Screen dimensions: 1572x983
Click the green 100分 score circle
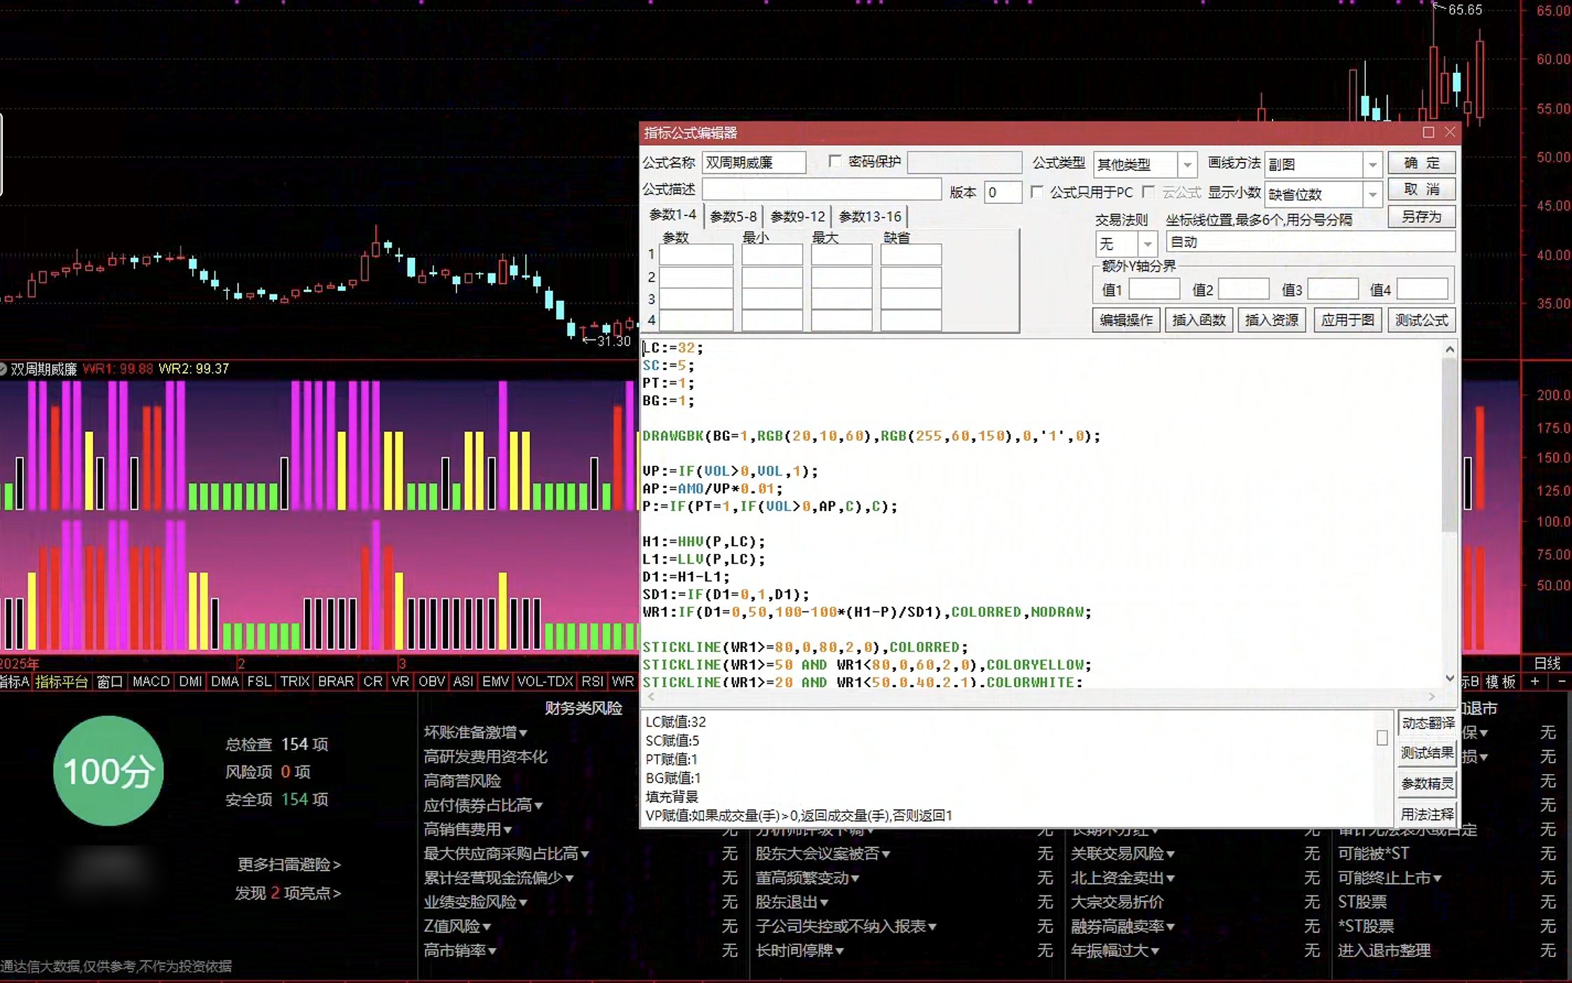109,771
